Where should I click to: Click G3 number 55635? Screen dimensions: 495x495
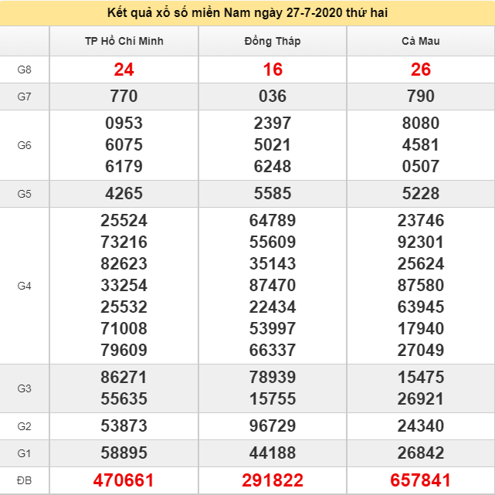pyautogui.click(x=124, y=398)
